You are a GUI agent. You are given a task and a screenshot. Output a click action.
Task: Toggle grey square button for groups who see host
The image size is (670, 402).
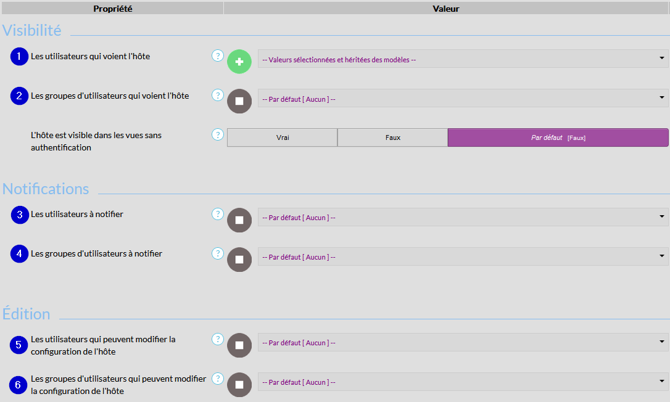(239, 101)
